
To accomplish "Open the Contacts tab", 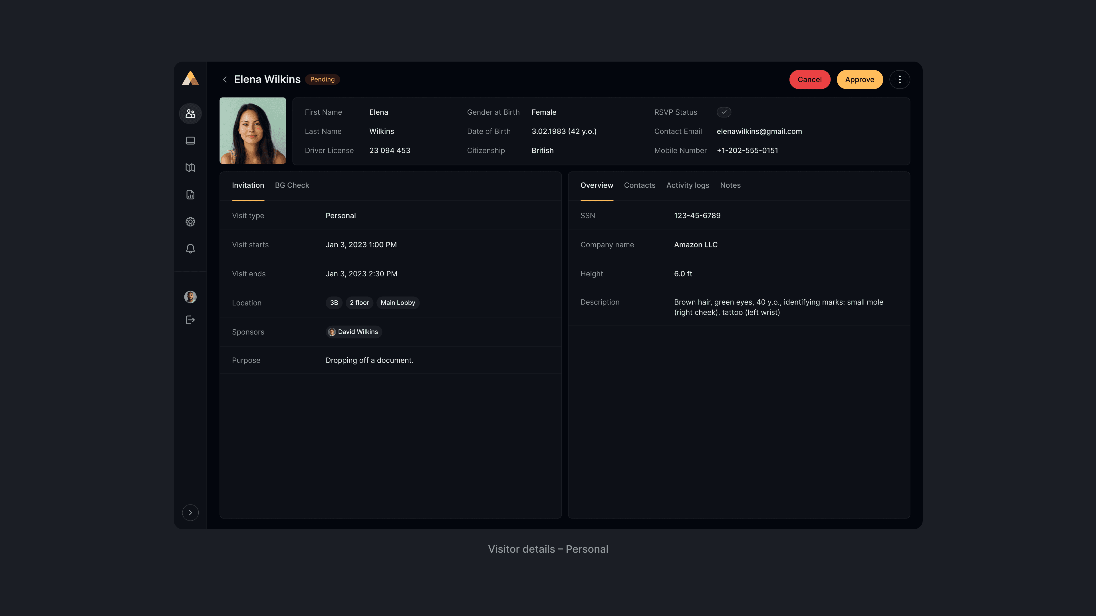I will click(x=639, y=185).
